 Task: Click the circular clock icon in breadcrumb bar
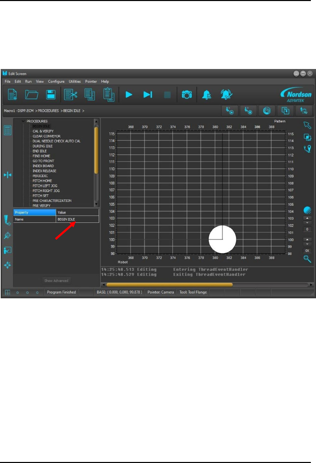click(267, 111)
